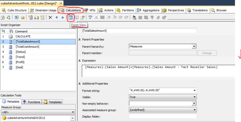Screen dimensions: 241x122
Task: Click the paperclip toolbar icon
Action: pos(158,17)
